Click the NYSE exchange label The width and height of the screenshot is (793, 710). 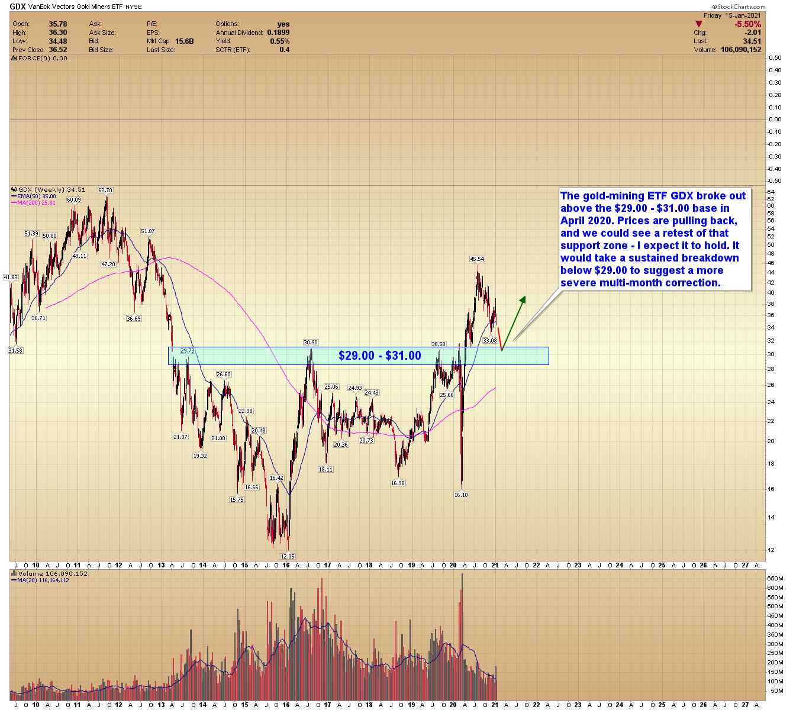tap(134, 7)
